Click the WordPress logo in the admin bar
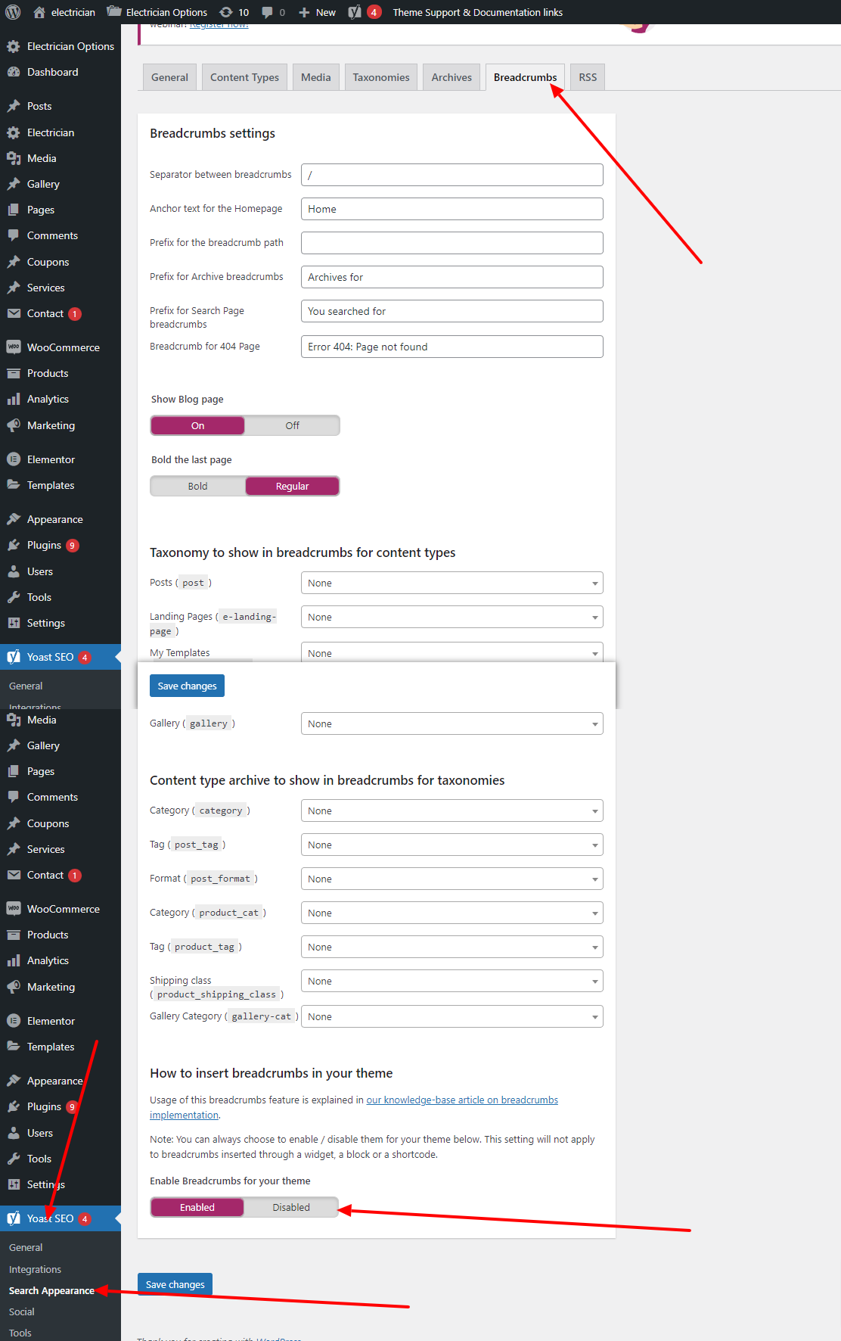This screenshot has height=1341, width=841. coord(13,12)
